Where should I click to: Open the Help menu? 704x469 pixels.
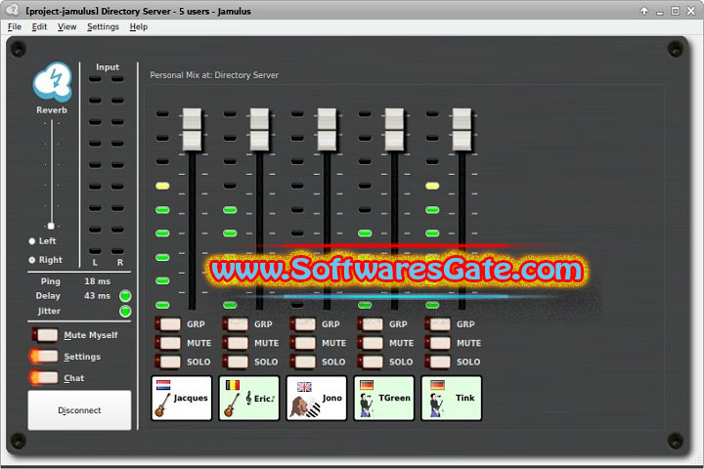tap(139, 27)
